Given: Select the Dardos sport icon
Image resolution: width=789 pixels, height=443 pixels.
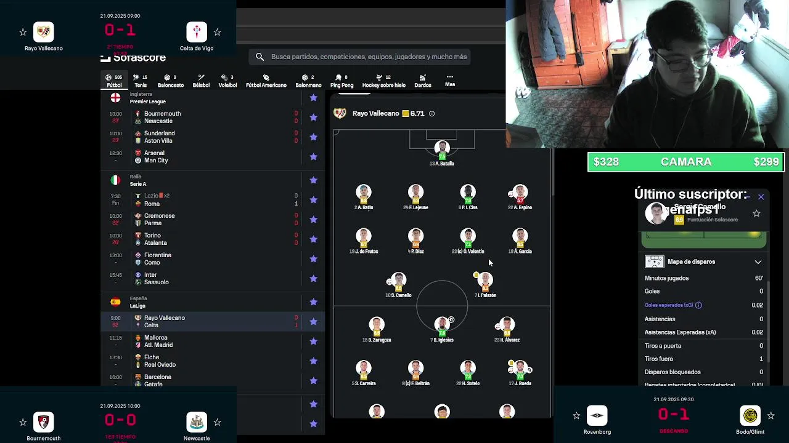Looking at the screenshot, I should pyautogui.click(x=423, y=81).
